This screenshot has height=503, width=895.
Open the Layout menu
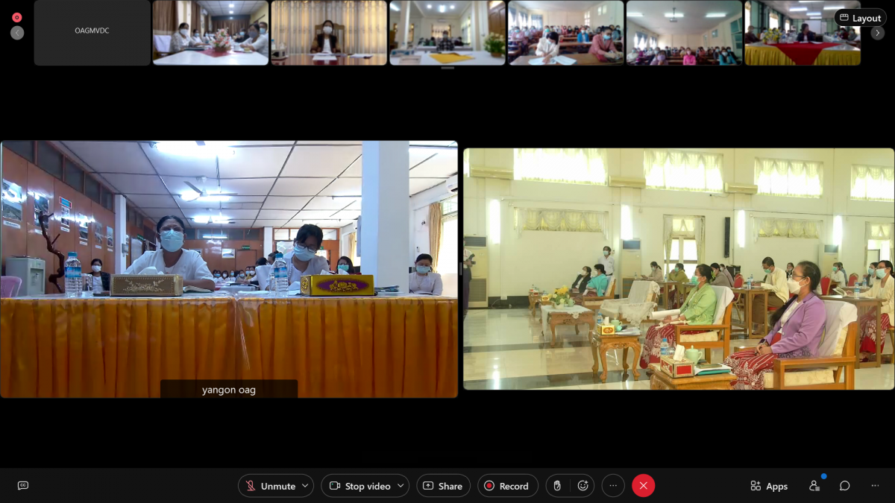coord(860,18)
